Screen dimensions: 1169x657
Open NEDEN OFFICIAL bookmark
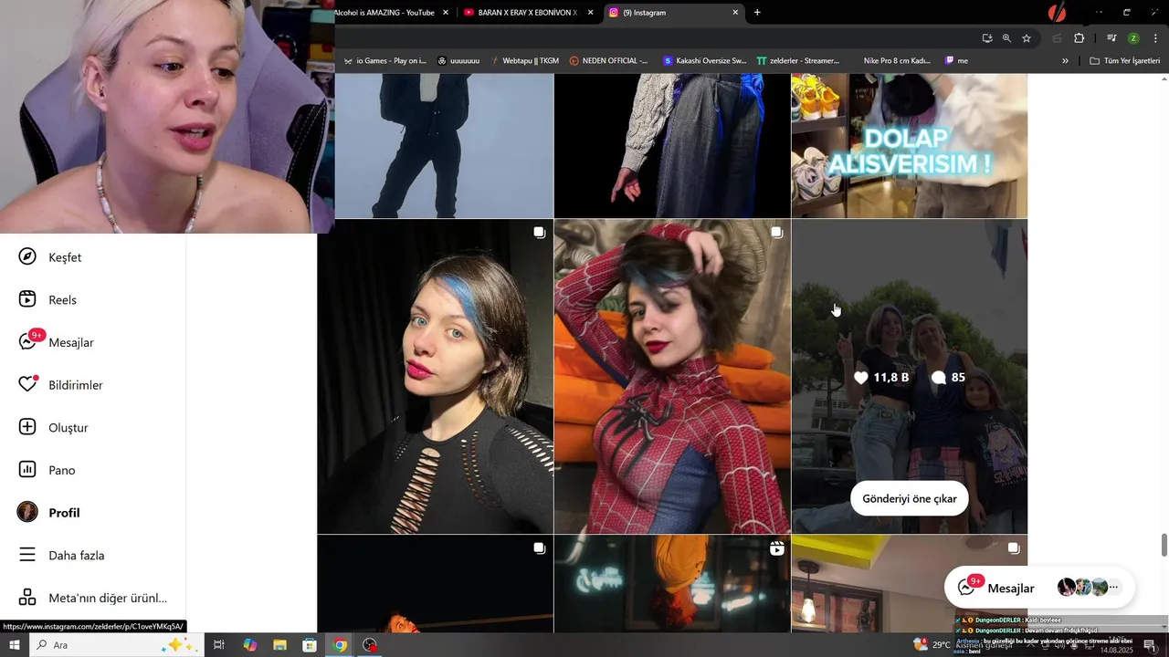tap(608, 61)
